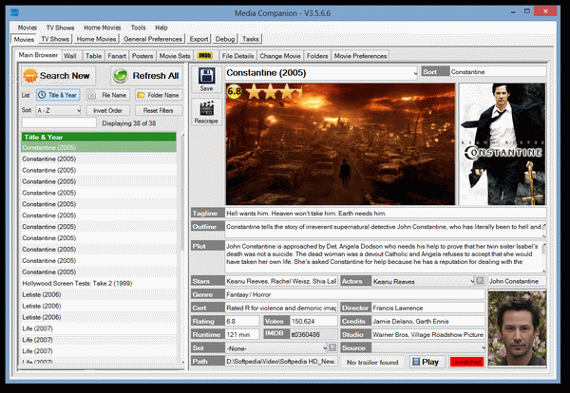Click the Rescrape clapperboard icon

pos(206,108)
